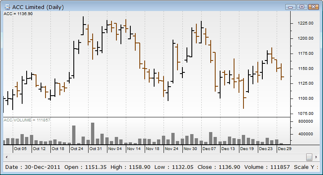Select the Dec 07 date marker
Image resolution: width=323 pixels, height=175 pixels.
click(209, 149)
